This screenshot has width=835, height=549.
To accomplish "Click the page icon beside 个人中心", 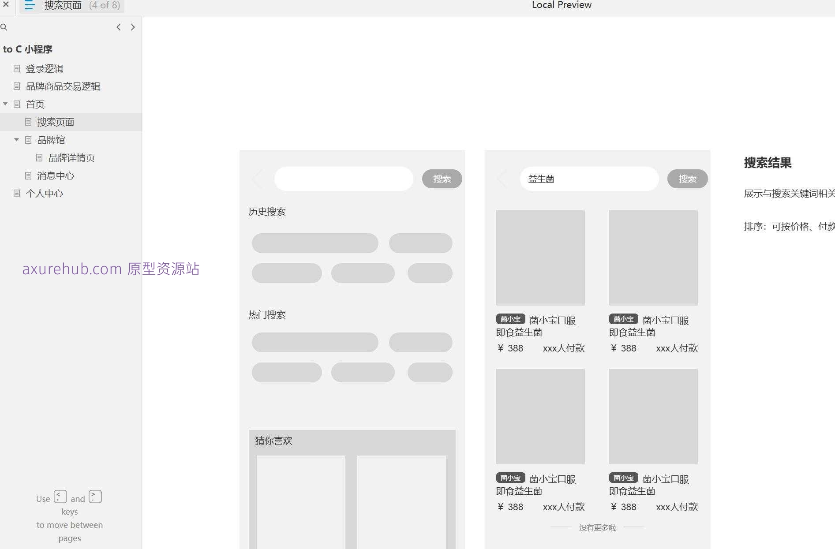I will pyautogui.click(x=17, y=194).
